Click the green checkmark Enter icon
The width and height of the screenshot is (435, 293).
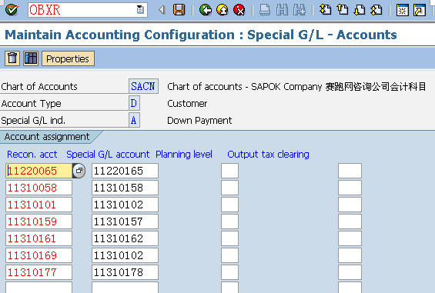coord(12,10)
